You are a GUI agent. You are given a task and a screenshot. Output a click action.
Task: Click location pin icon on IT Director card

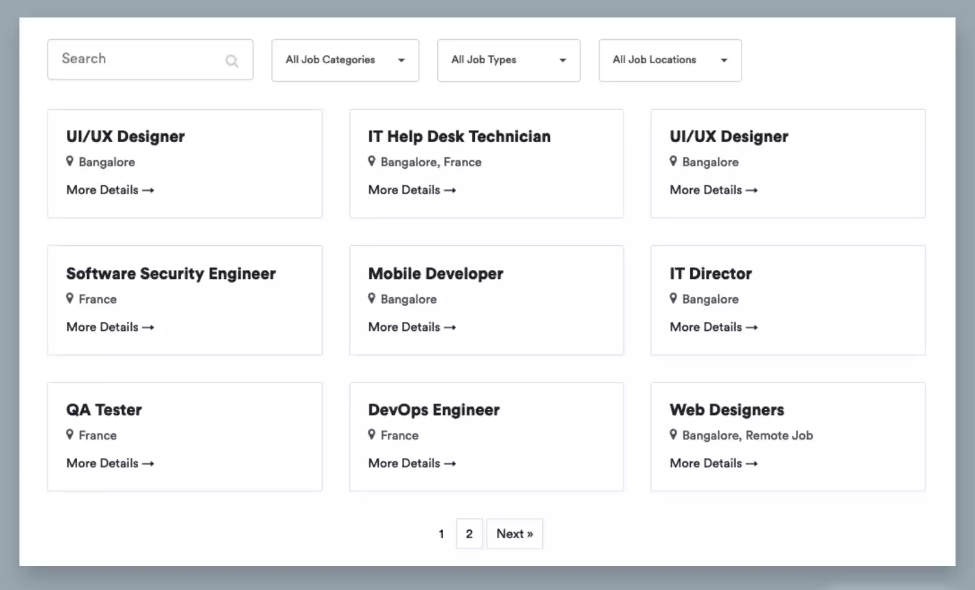pyautogui.click(x=673, y=298)
